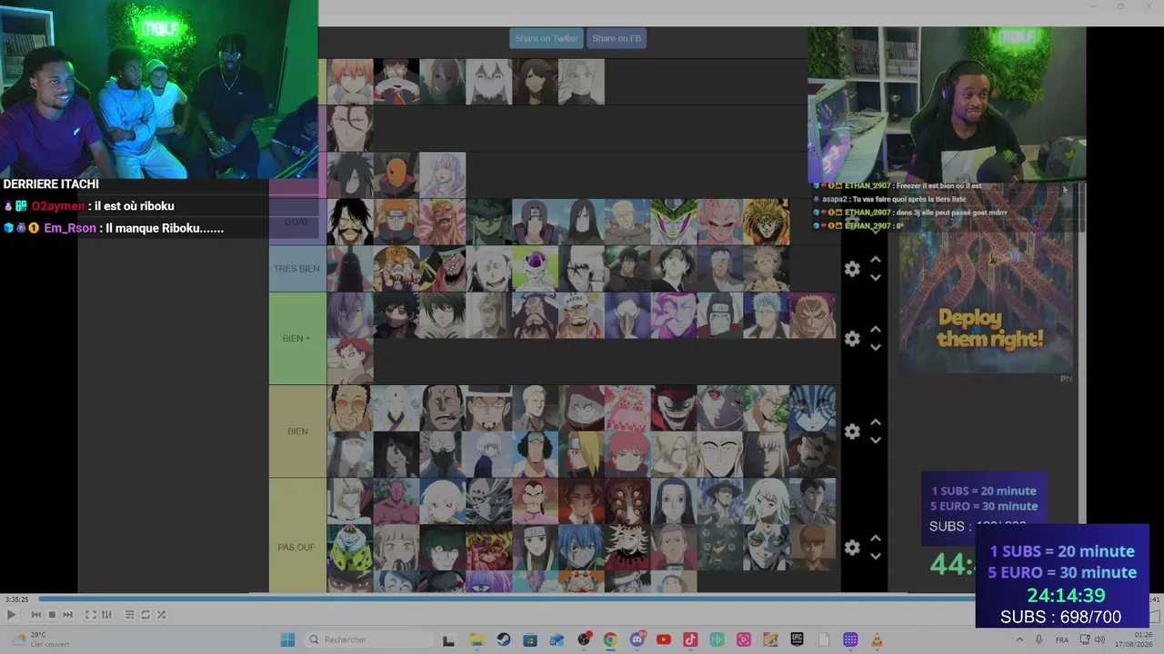The image size is (1164, 654).
Task: Open File Explorer from the taskbar
Action: pos(477,639)
